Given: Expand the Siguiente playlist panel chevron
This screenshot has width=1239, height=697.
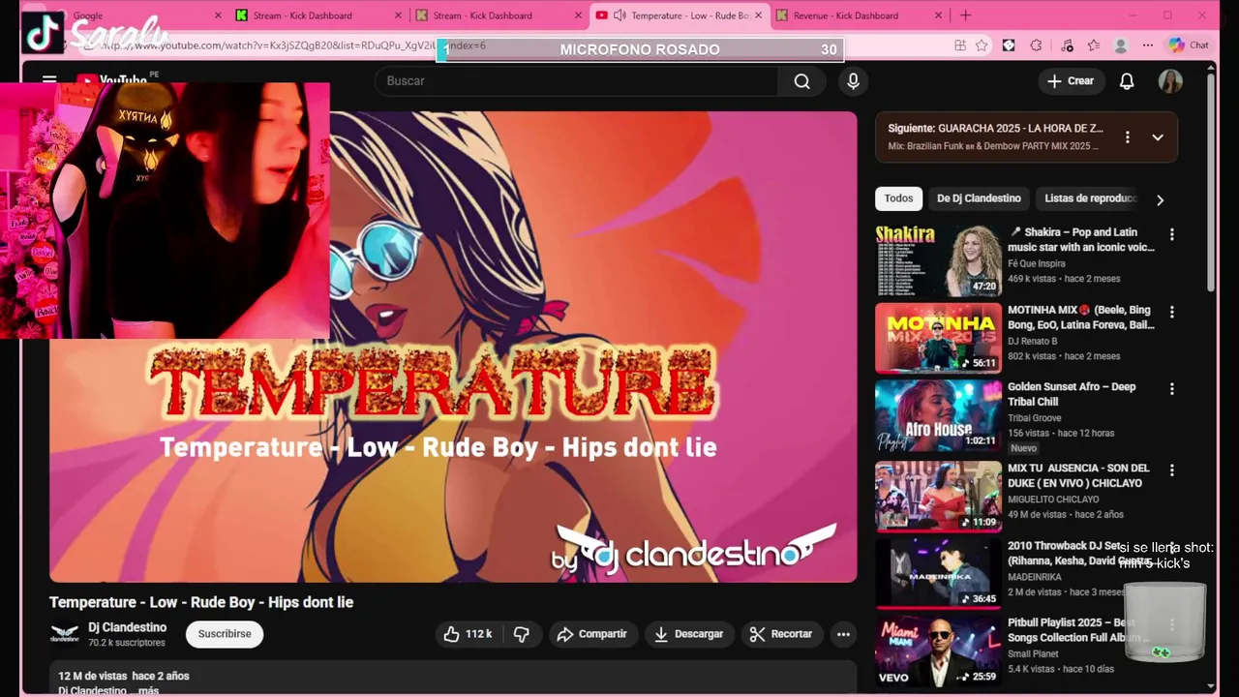Looking at the screenshot, I should pyautogui.click(x=1158, y=137).
